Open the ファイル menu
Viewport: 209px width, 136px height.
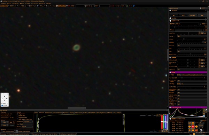click(3, 3)
